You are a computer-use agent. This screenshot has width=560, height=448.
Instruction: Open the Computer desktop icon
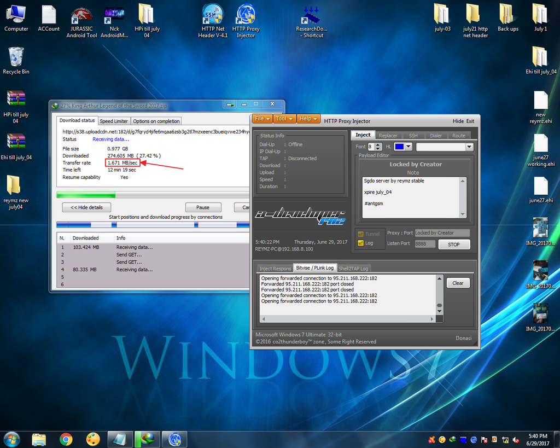click(x=16, y=18)
